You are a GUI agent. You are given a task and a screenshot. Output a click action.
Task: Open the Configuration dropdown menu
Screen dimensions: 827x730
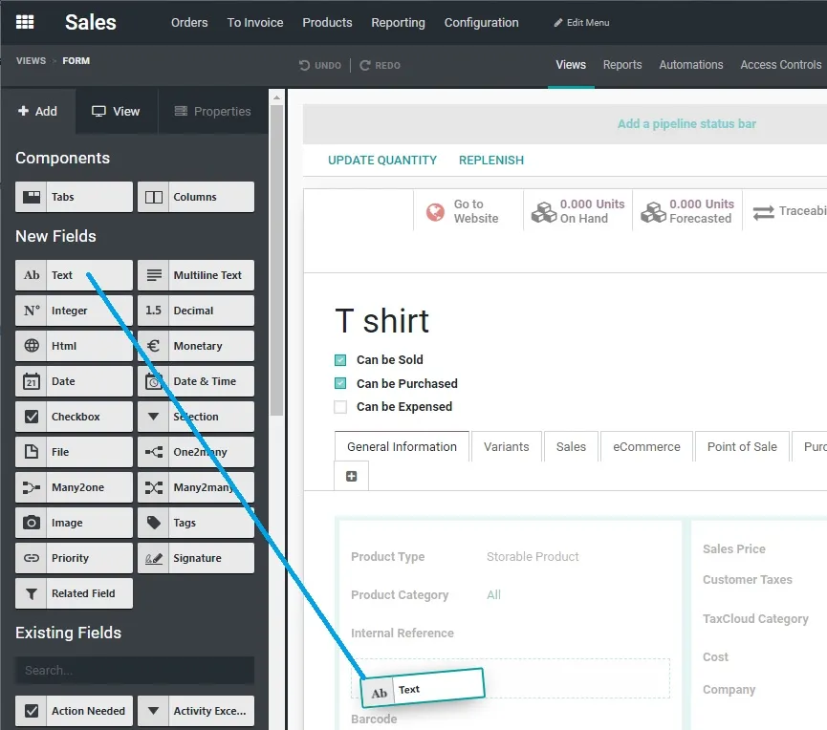(x=481, y=23)
